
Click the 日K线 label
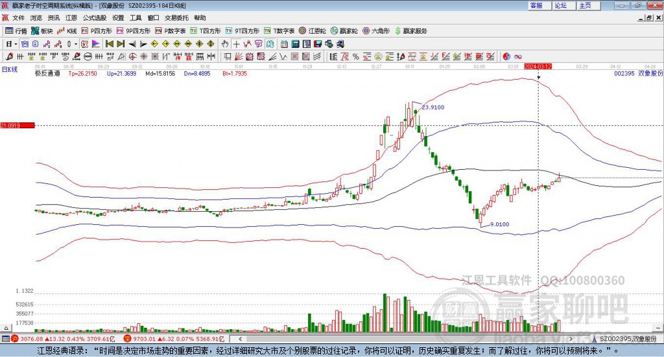(x=10, y=70)
